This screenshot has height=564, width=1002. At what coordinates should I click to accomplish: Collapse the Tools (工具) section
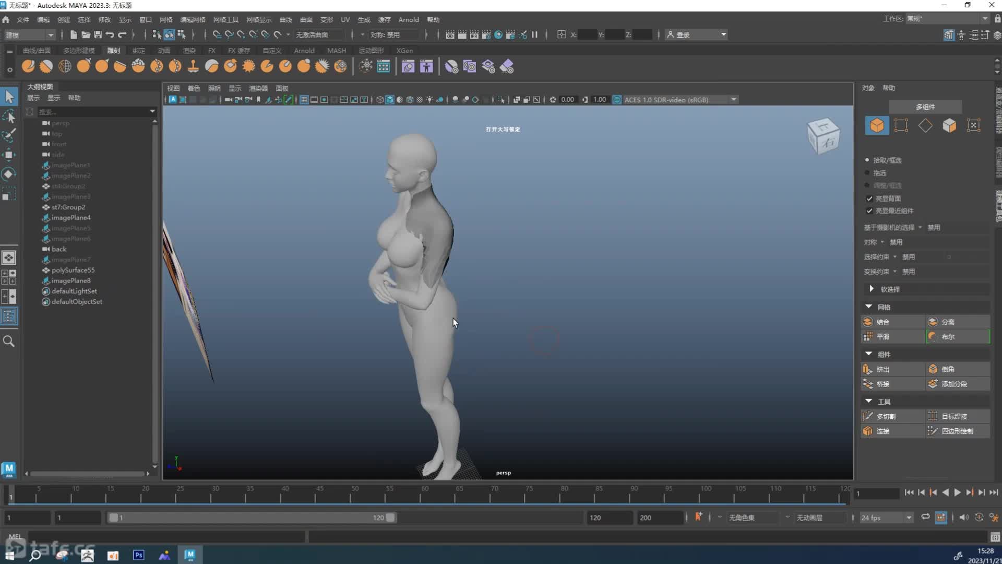tap(869, 401)
